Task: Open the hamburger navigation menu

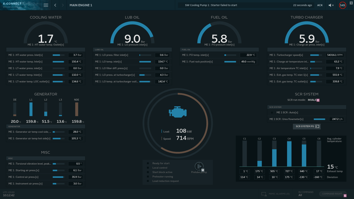Action: [x=46, y=5]
